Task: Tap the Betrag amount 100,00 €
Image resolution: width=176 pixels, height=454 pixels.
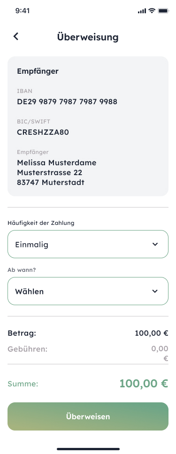Action: coord(152,333)
